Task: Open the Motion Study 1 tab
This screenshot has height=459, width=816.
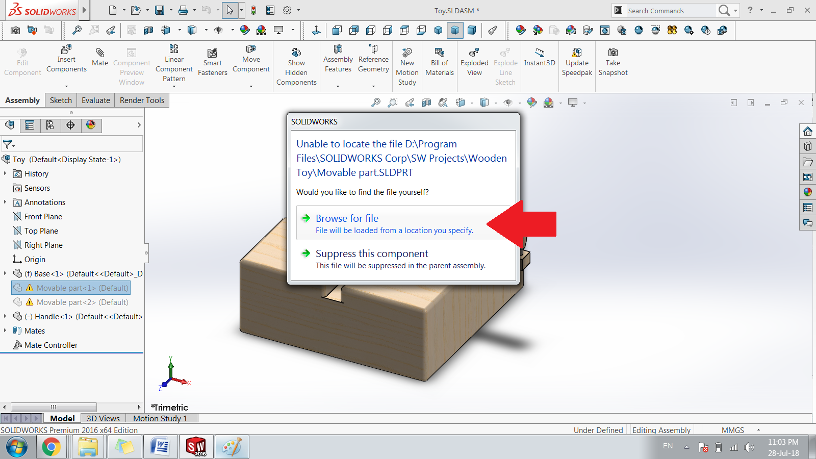Action: pos(160,418)
